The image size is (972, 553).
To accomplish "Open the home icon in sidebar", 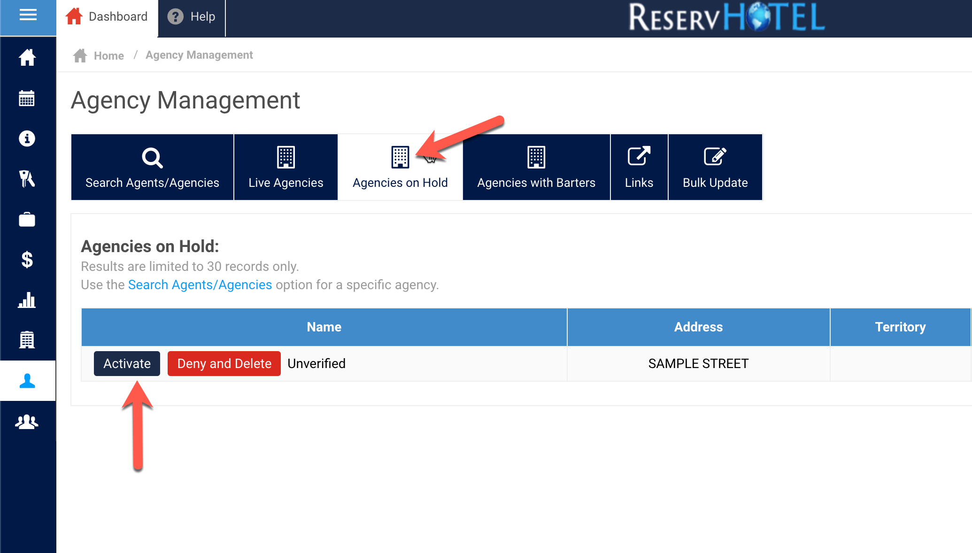I will click(27, 58).
